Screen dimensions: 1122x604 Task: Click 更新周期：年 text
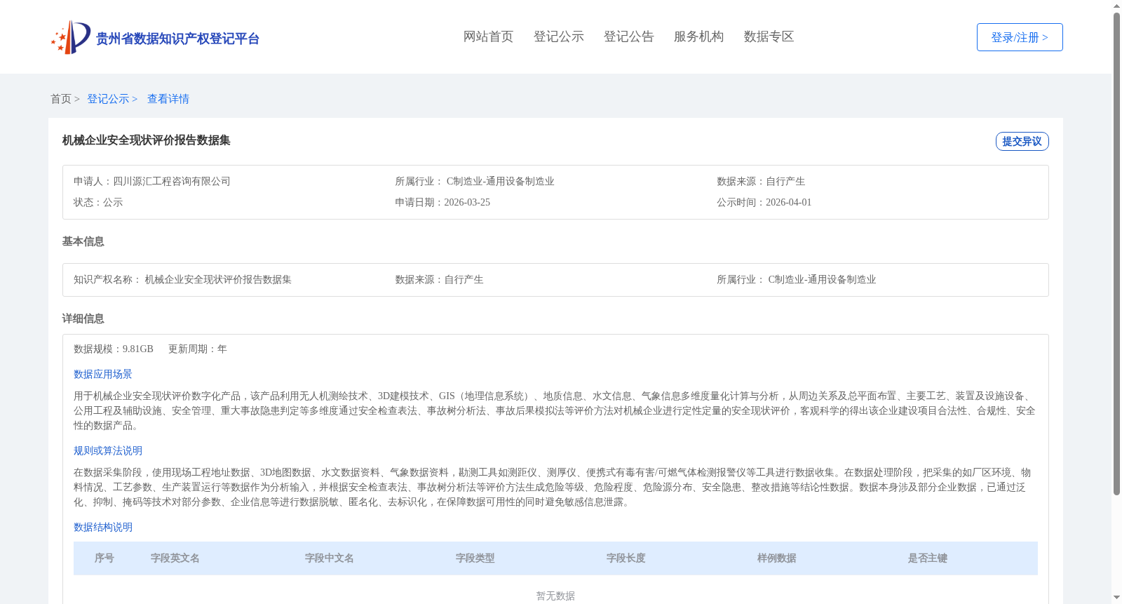pyautogui.click(x=198, y=349)
